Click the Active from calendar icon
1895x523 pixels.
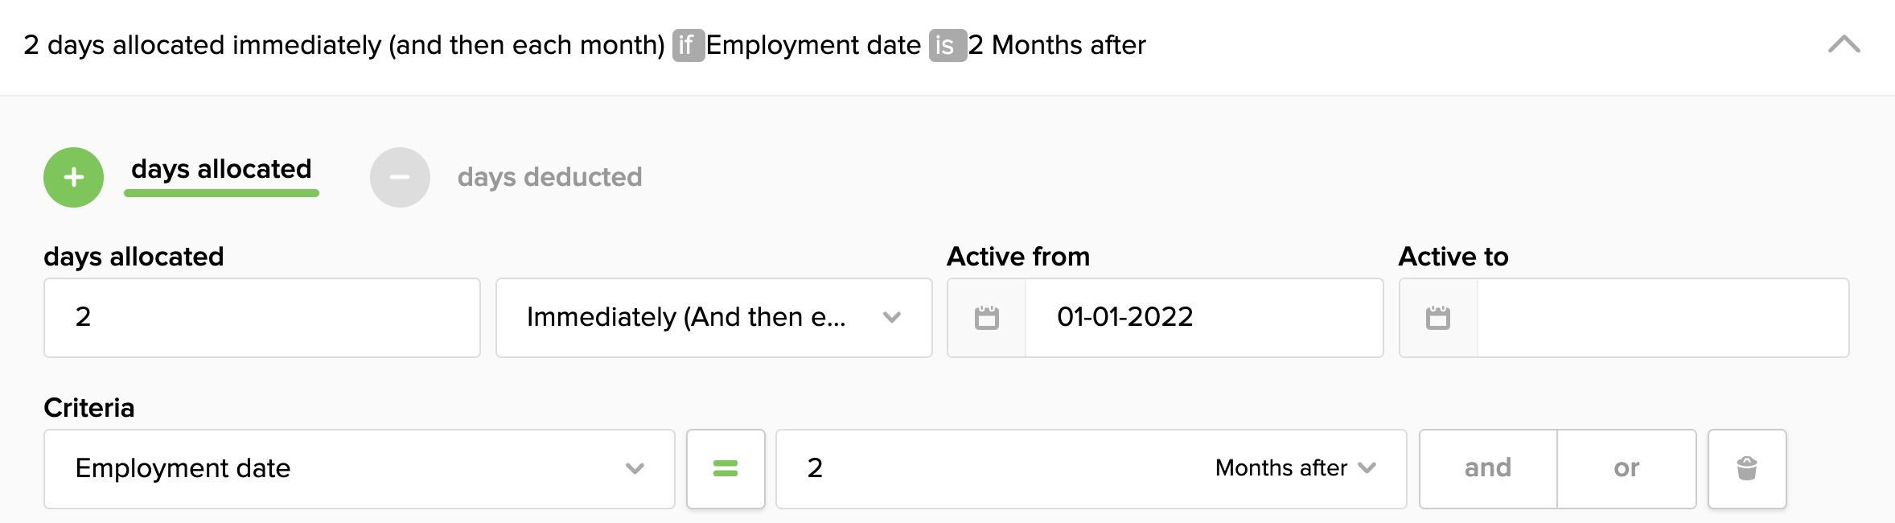(987, 318)
